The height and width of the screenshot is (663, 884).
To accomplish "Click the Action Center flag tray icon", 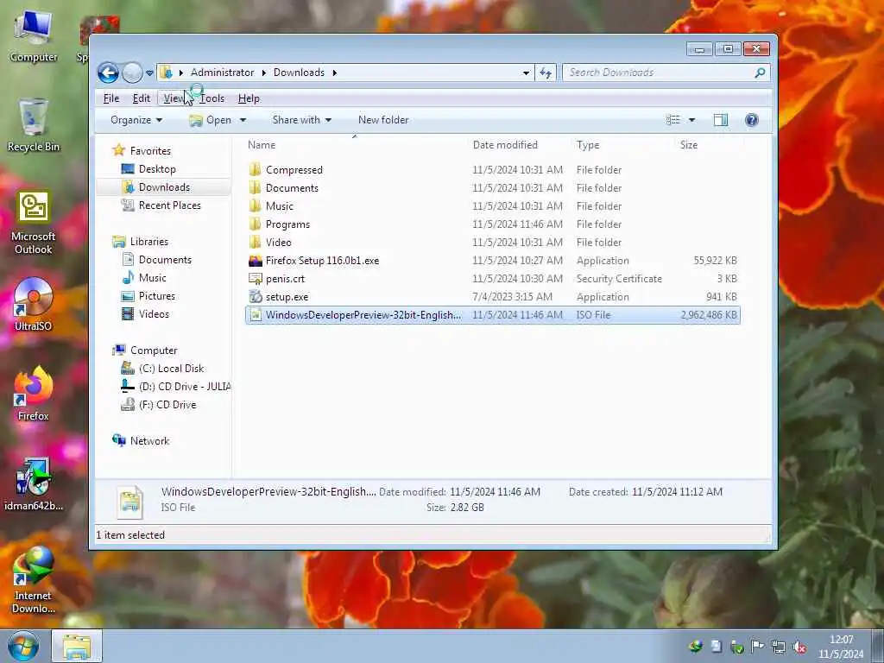I will (x=757, y=647).
